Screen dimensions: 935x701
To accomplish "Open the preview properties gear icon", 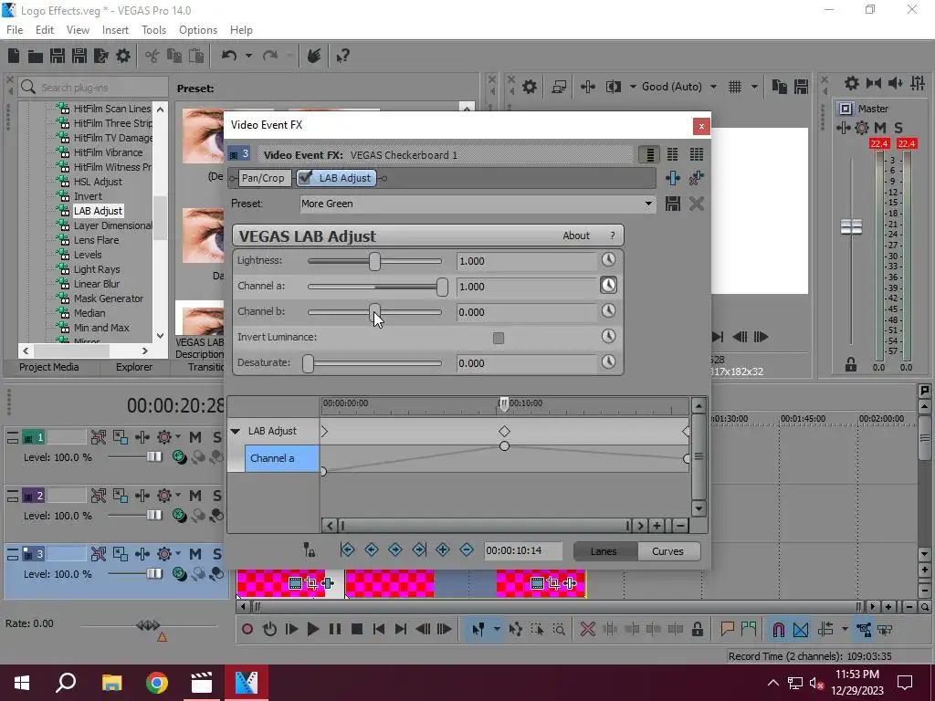I will pos(530,87).
